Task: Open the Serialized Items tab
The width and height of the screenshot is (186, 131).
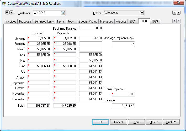Action: pyautogui.click(x=44, y=21)
